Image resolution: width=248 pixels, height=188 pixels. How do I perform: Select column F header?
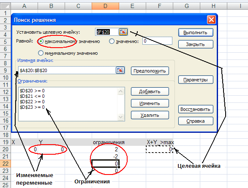click(159, 6)
